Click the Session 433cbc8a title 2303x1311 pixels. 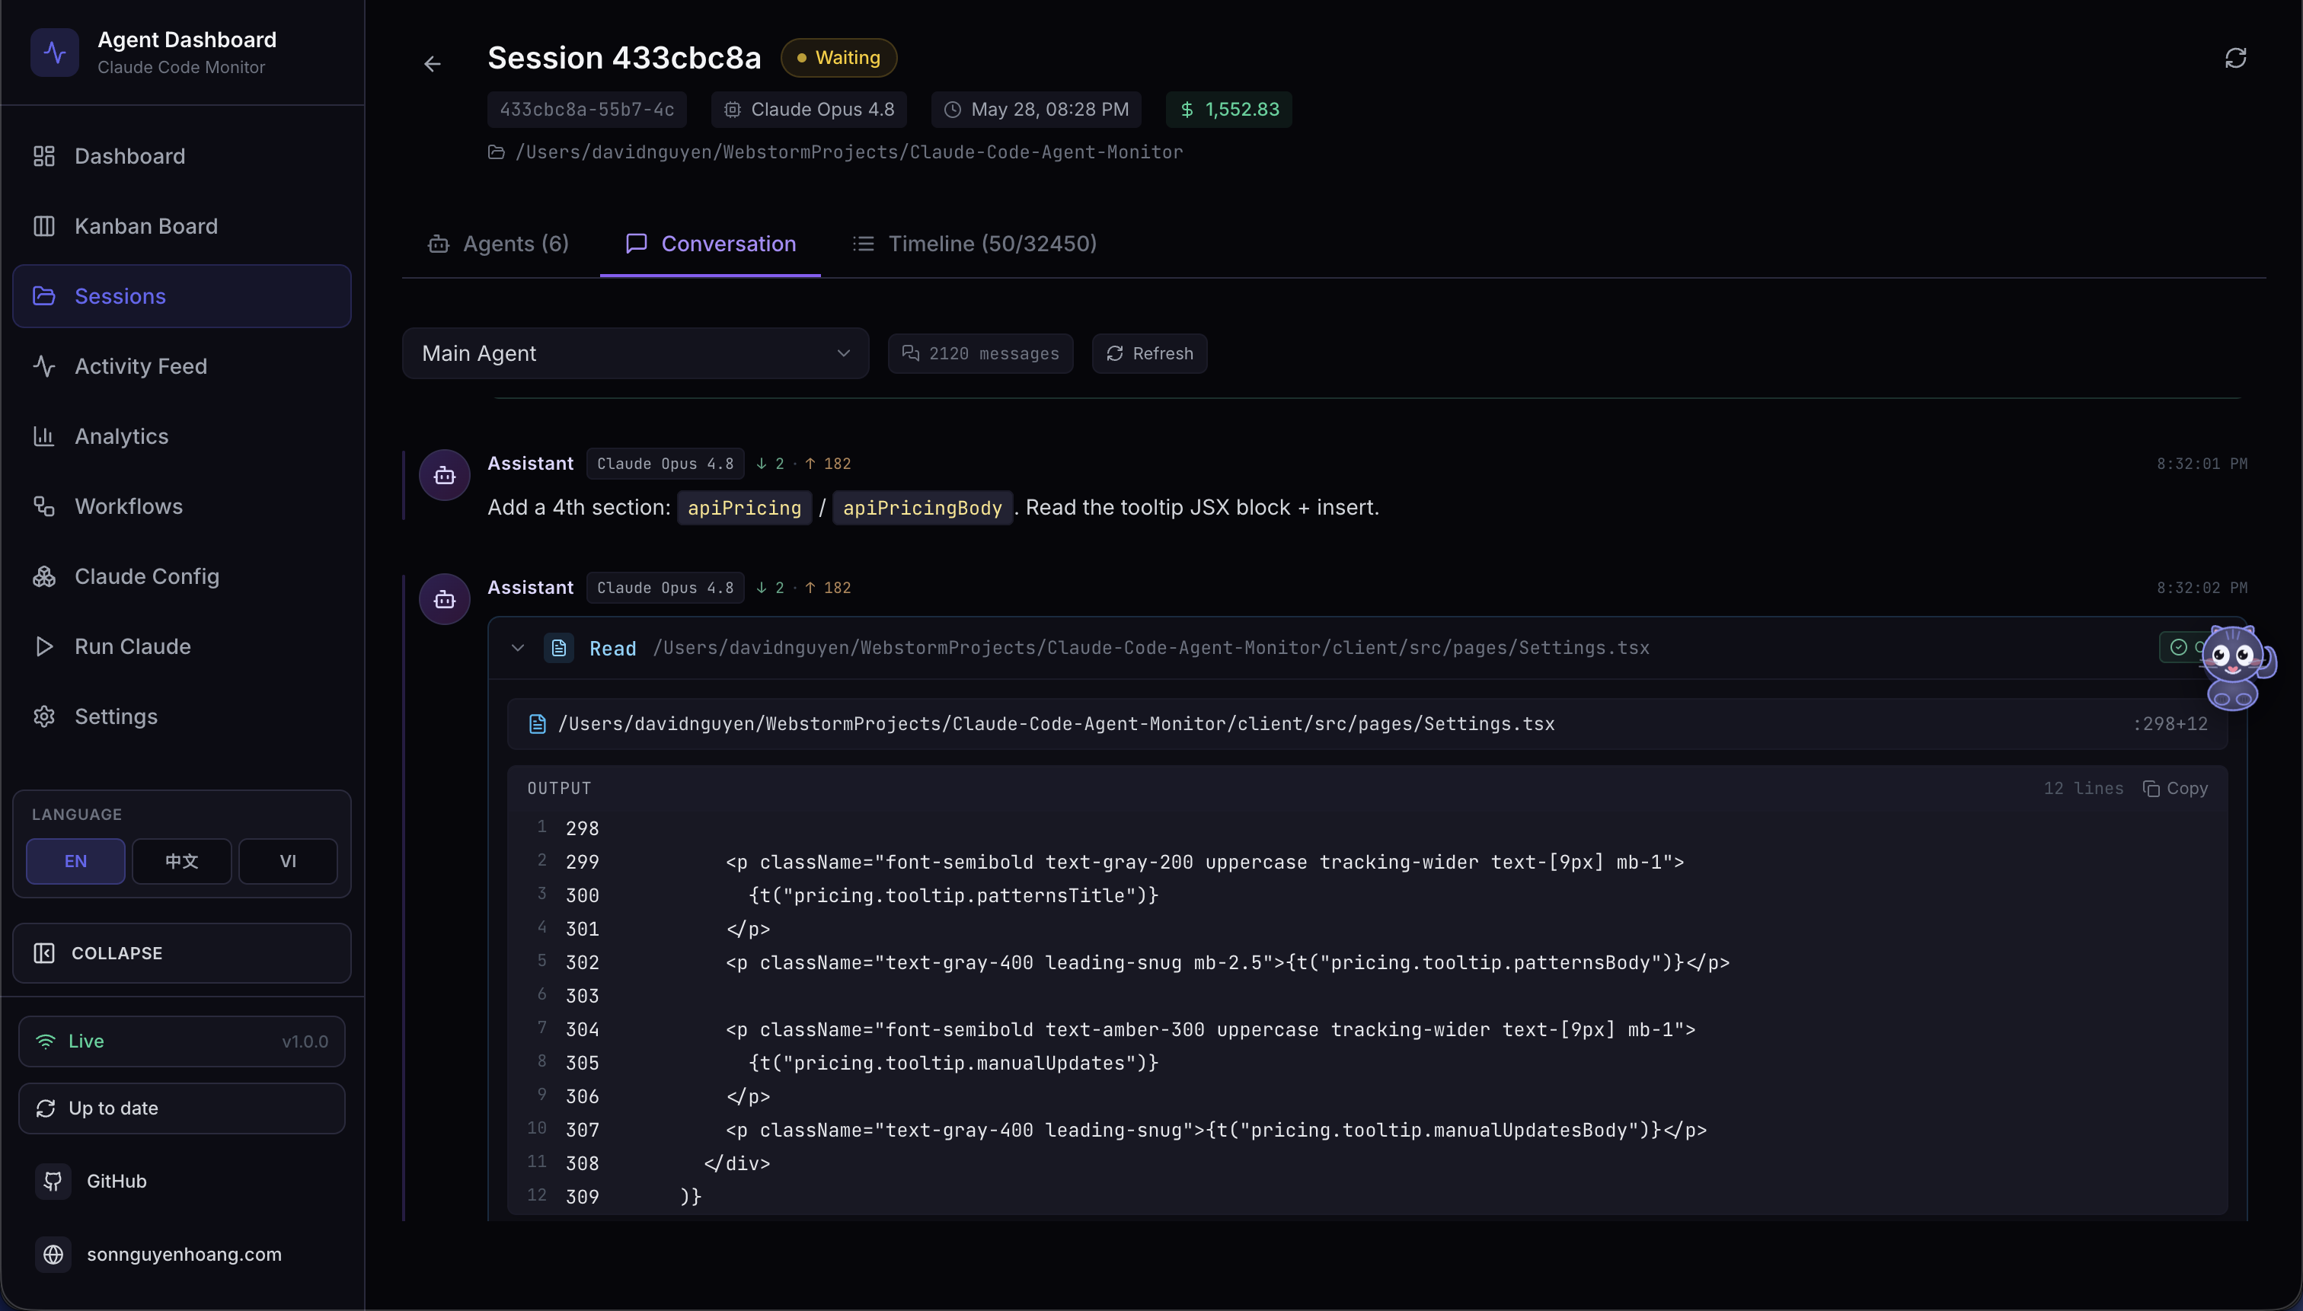[624, 58]
